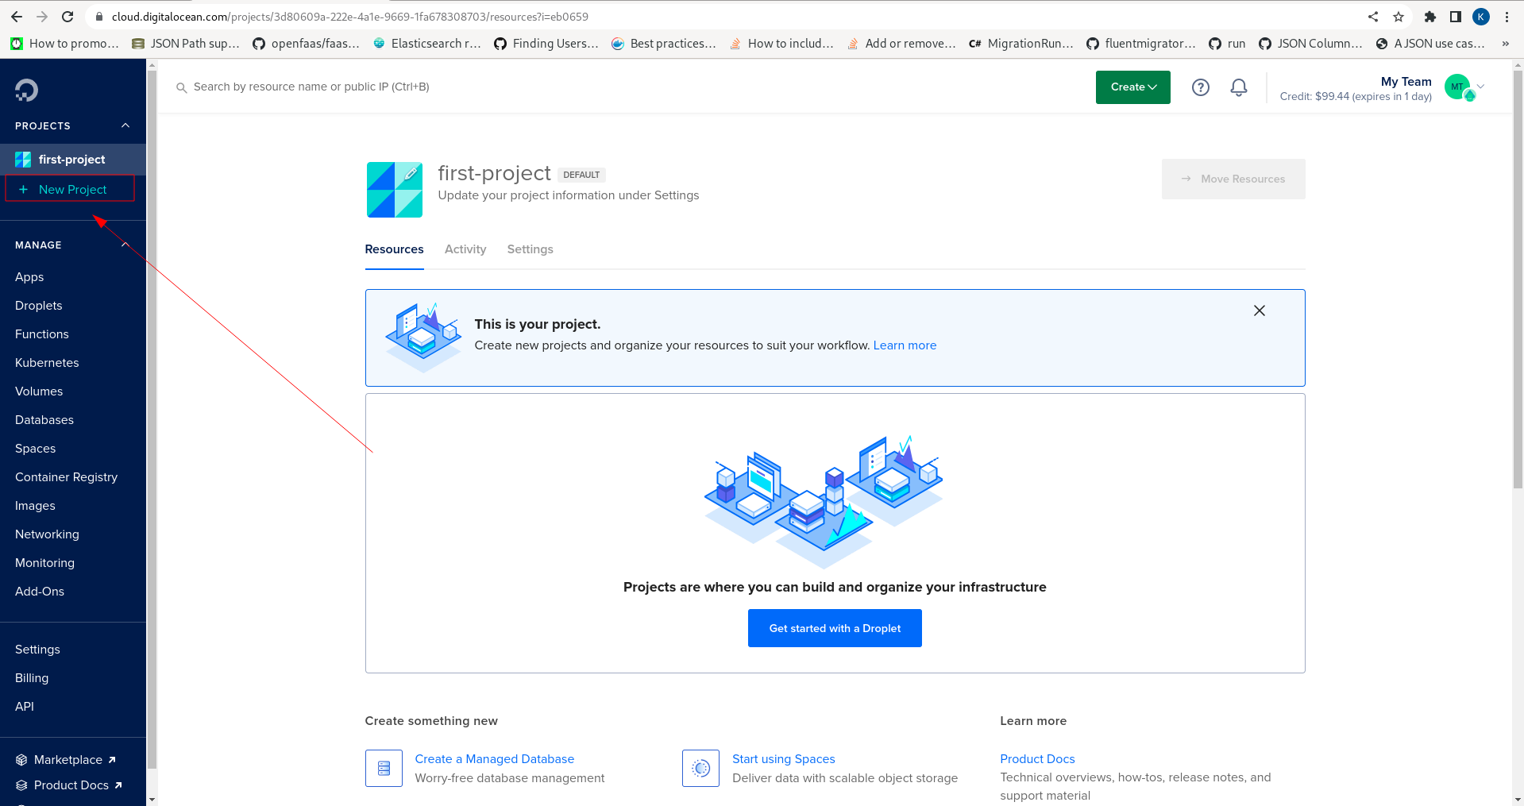Select Droplets in the sidebar
The width and height of the screenshot is (1524, 806).
click(x=39, y=306)
